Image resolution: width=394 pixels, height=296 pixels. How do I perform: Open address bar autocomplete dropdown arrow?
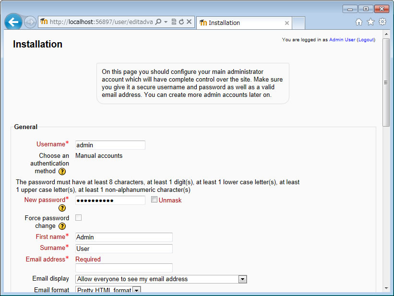click(166, 22)
